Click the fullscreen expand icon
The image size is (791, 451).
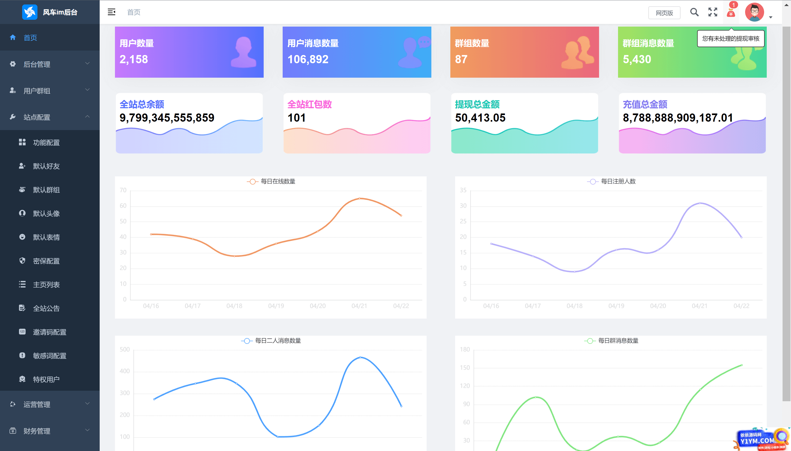coord(712,12)
